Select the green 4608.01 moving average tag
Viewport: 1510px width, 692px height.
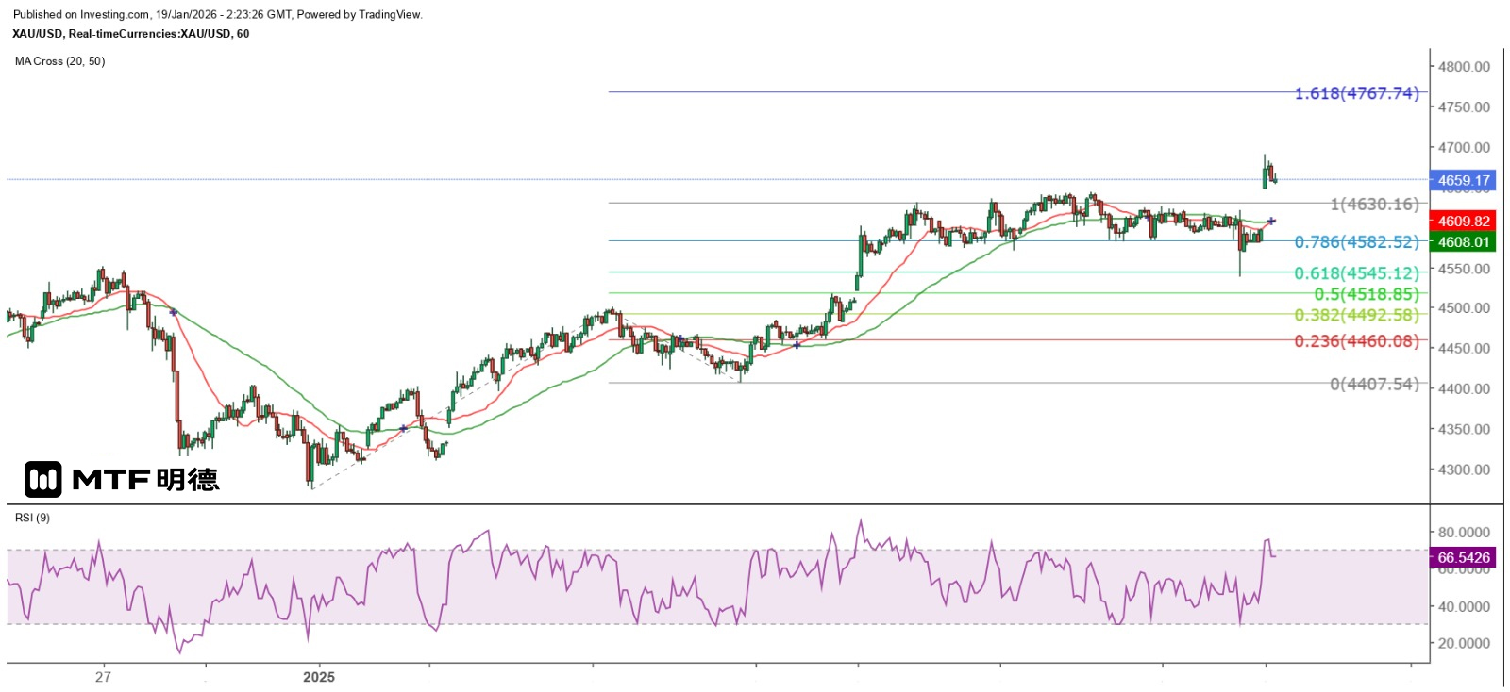point(1462,242)
